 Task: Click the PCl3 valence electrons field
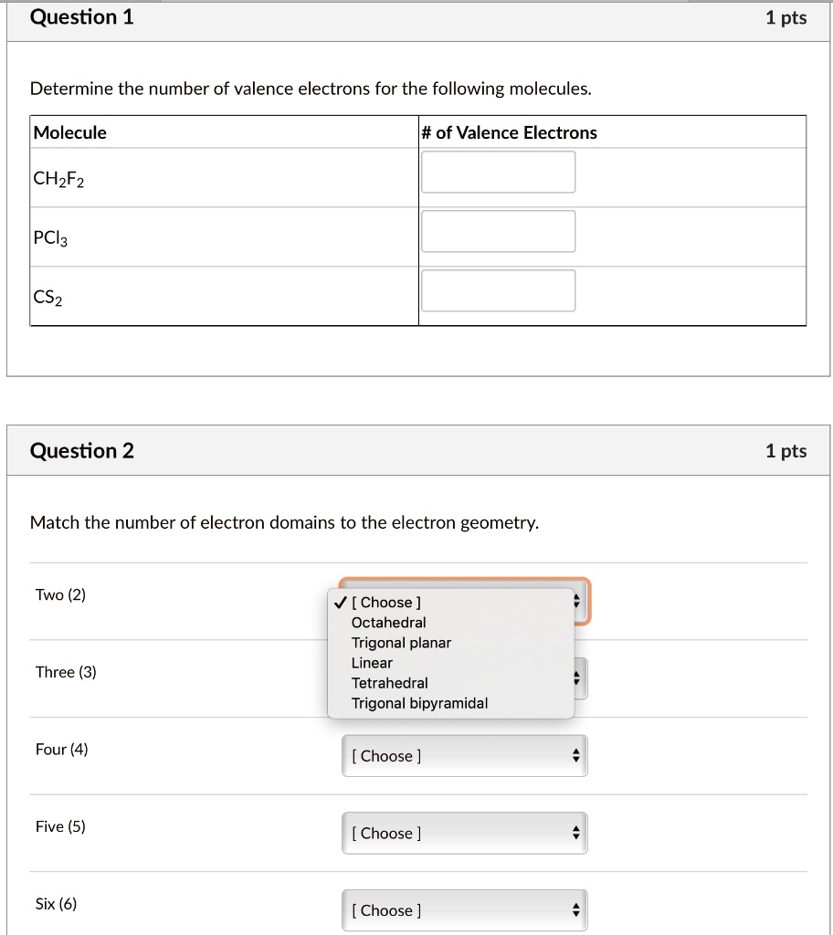(498, 231)
